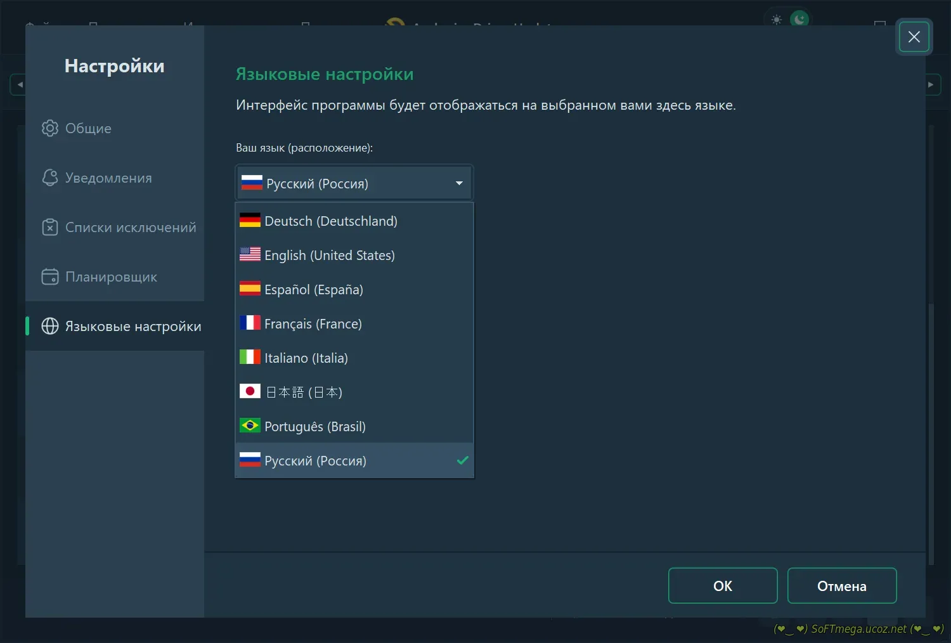This screenshot has height=643, width=951.
Task: Toggle dark mode with moon icon
Action: (x=799, y=20)
